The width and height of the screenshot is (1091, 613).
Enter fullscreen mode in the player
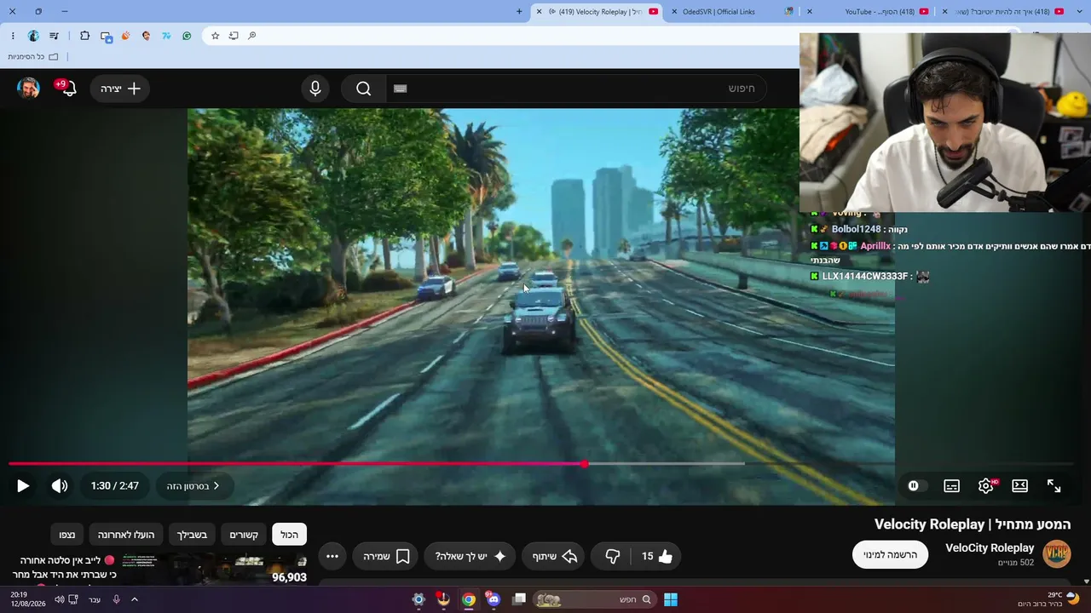coord(1053,486)
